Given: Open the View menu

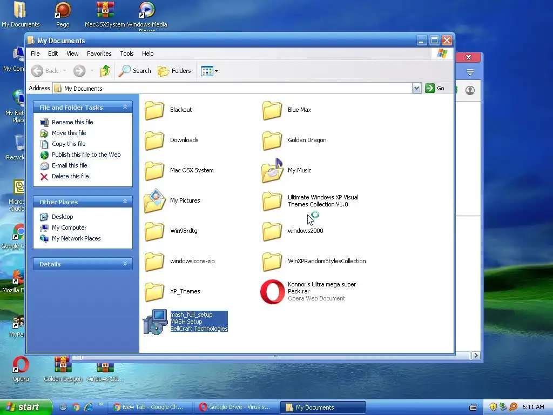Looking at the screenshot, I should tap(72, 53).
